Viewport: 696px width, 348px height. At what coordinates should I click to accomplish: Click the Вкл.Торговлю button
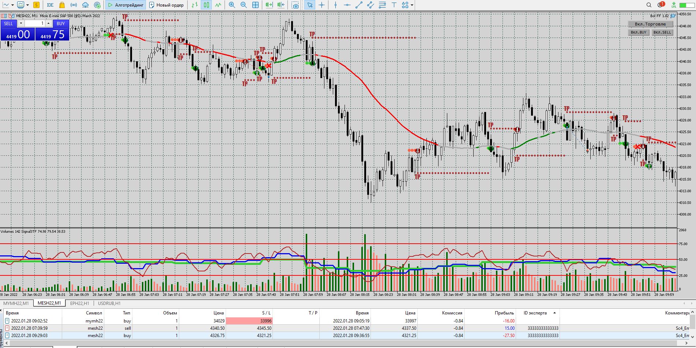650,24
